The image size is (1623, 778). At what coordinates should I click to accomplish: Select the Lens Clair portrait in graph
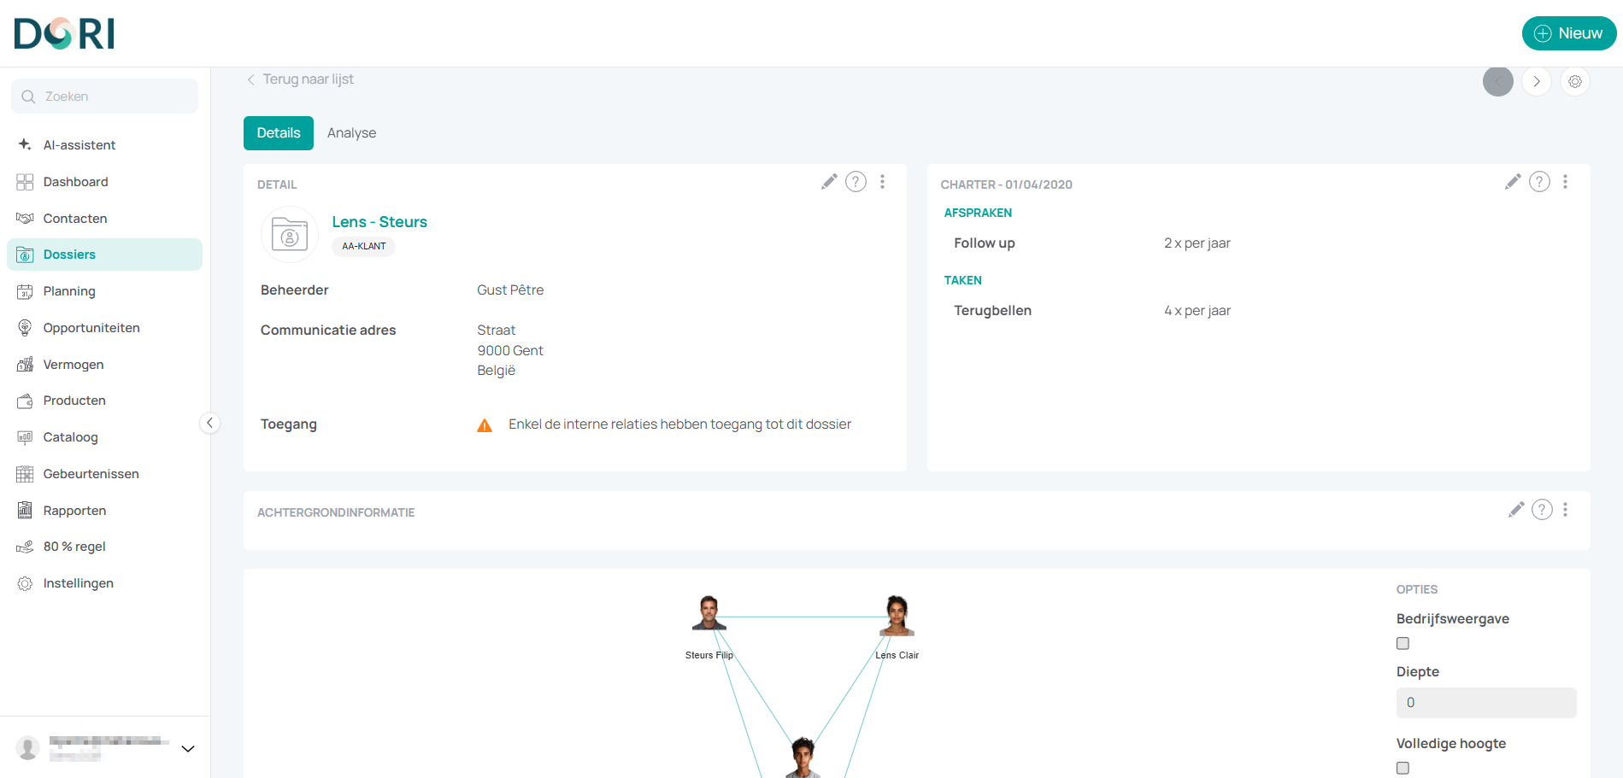pyautogui.click(x=897, y=616)
